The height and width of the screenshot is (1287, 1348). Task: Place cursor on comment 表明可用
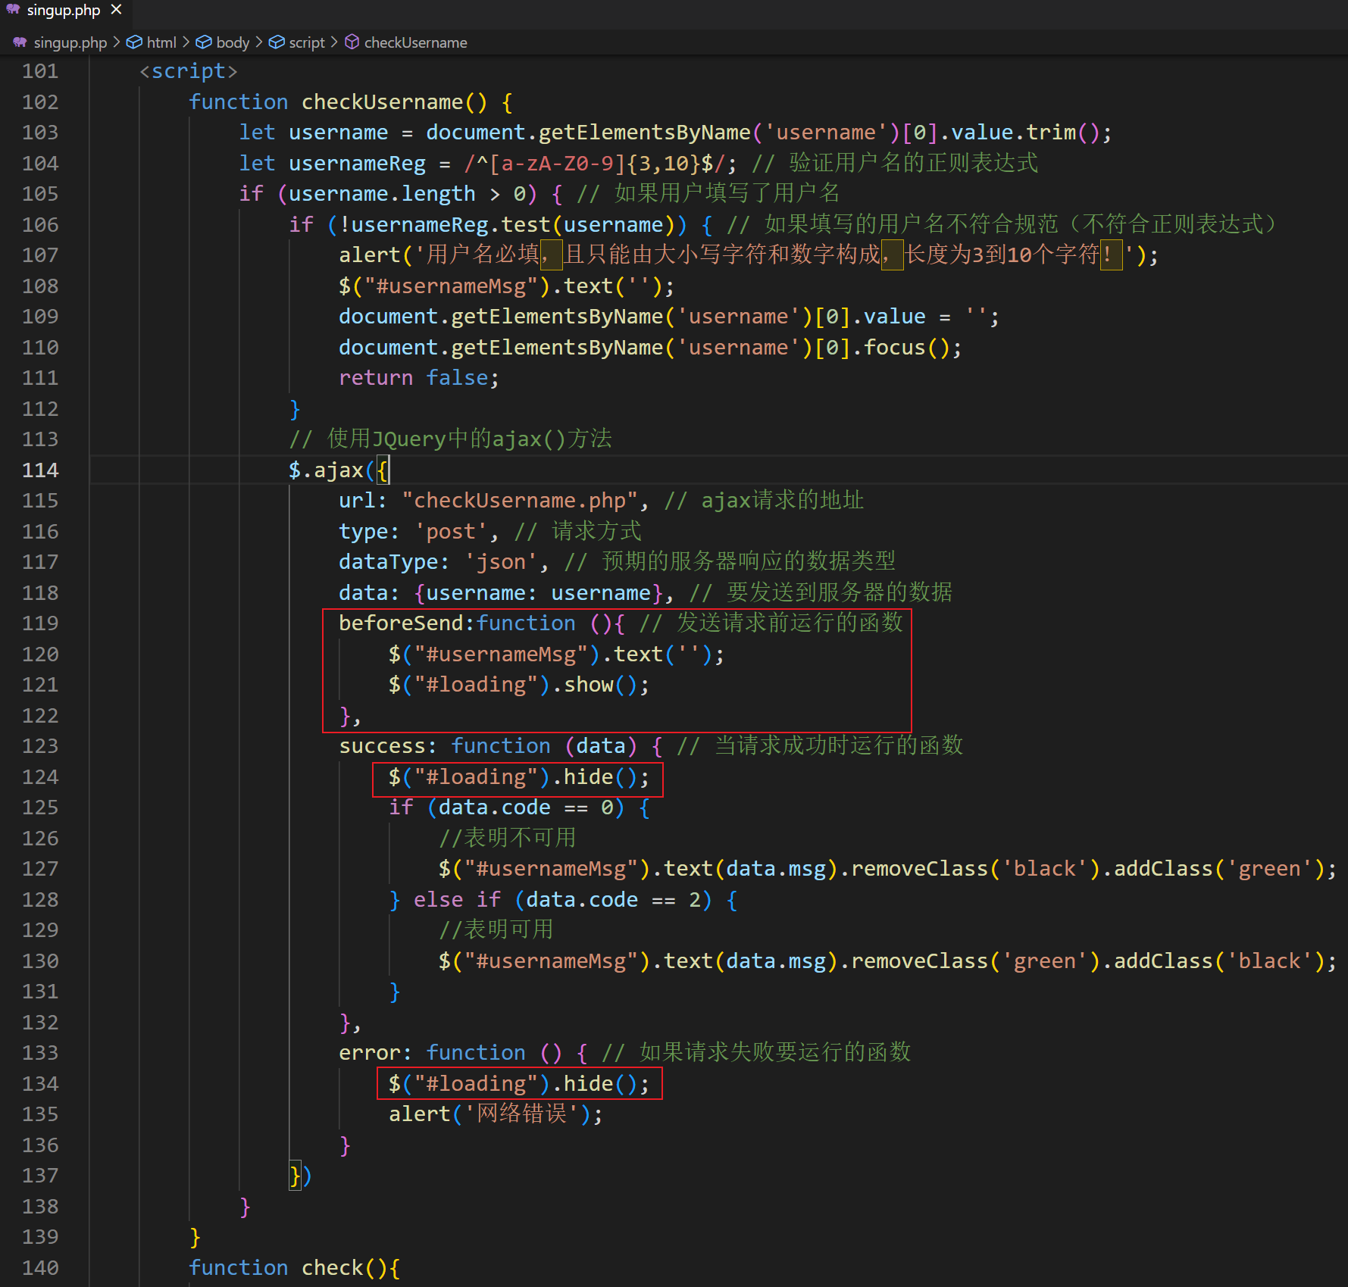click(x=496, y=930)
